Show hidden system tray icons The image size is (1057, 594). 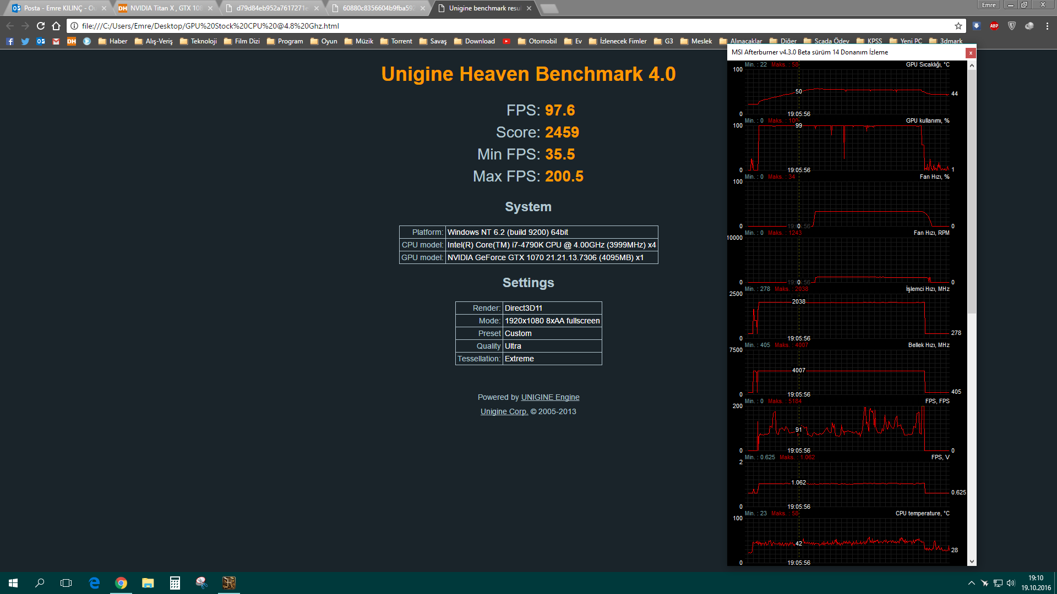click(971, 583)
